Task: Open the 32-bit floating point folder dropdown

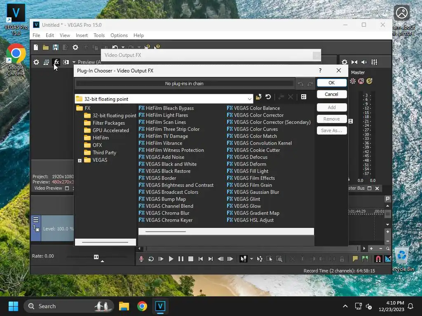Action: pos(249,99)
